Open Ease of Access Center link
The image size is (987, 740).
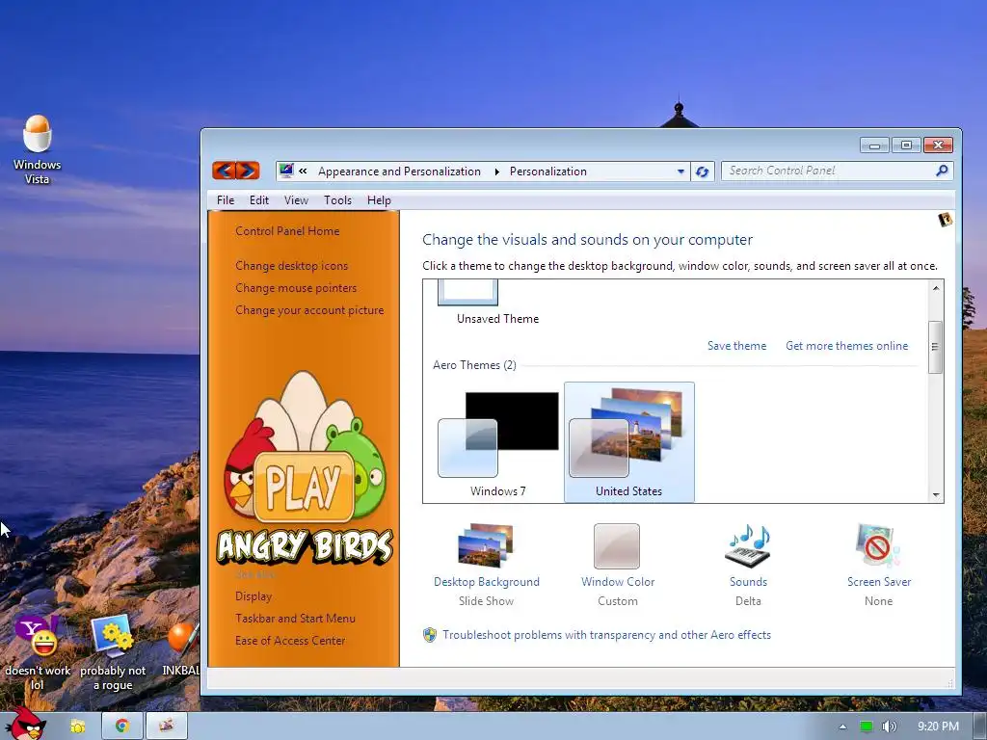pos(290,641)
